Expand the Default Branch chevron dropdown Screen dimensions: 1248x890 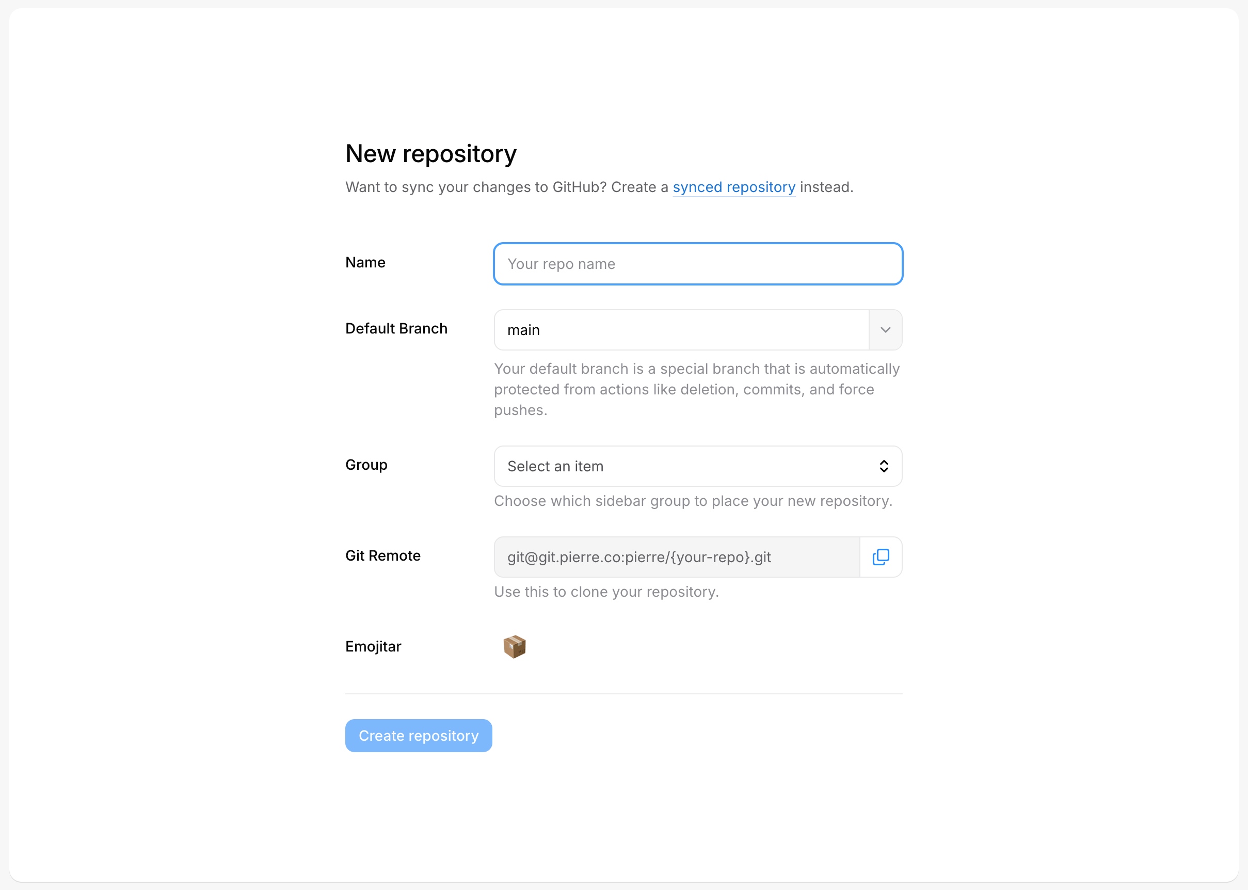[x=885, y=330]
